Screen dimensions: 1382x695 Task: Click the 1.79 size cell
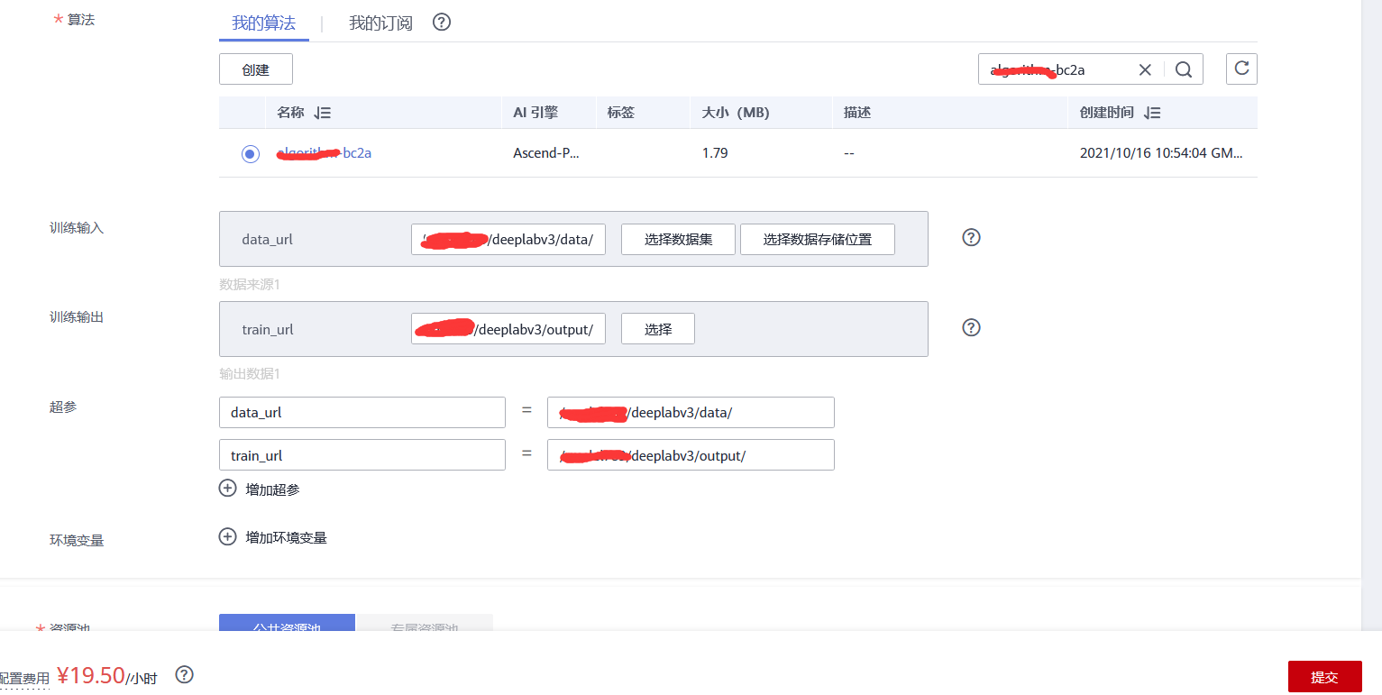click(715, 153)
